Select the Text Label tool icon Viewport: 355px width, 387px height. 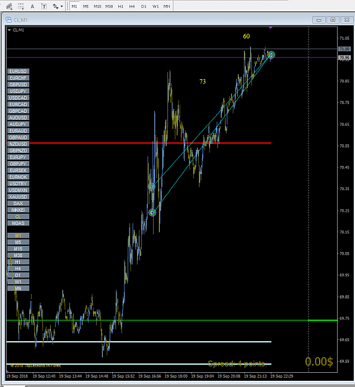(x=44, y=6)
